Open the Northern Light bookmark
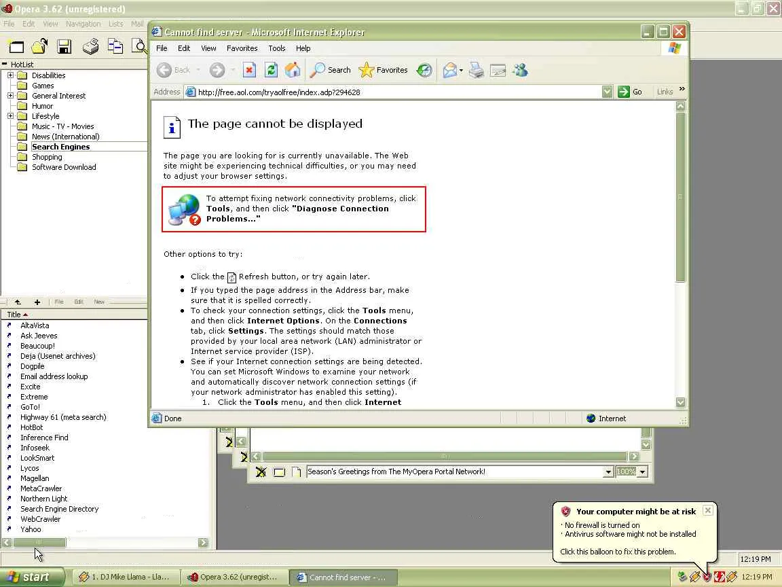The image size is (782, 587). point(43,499)
